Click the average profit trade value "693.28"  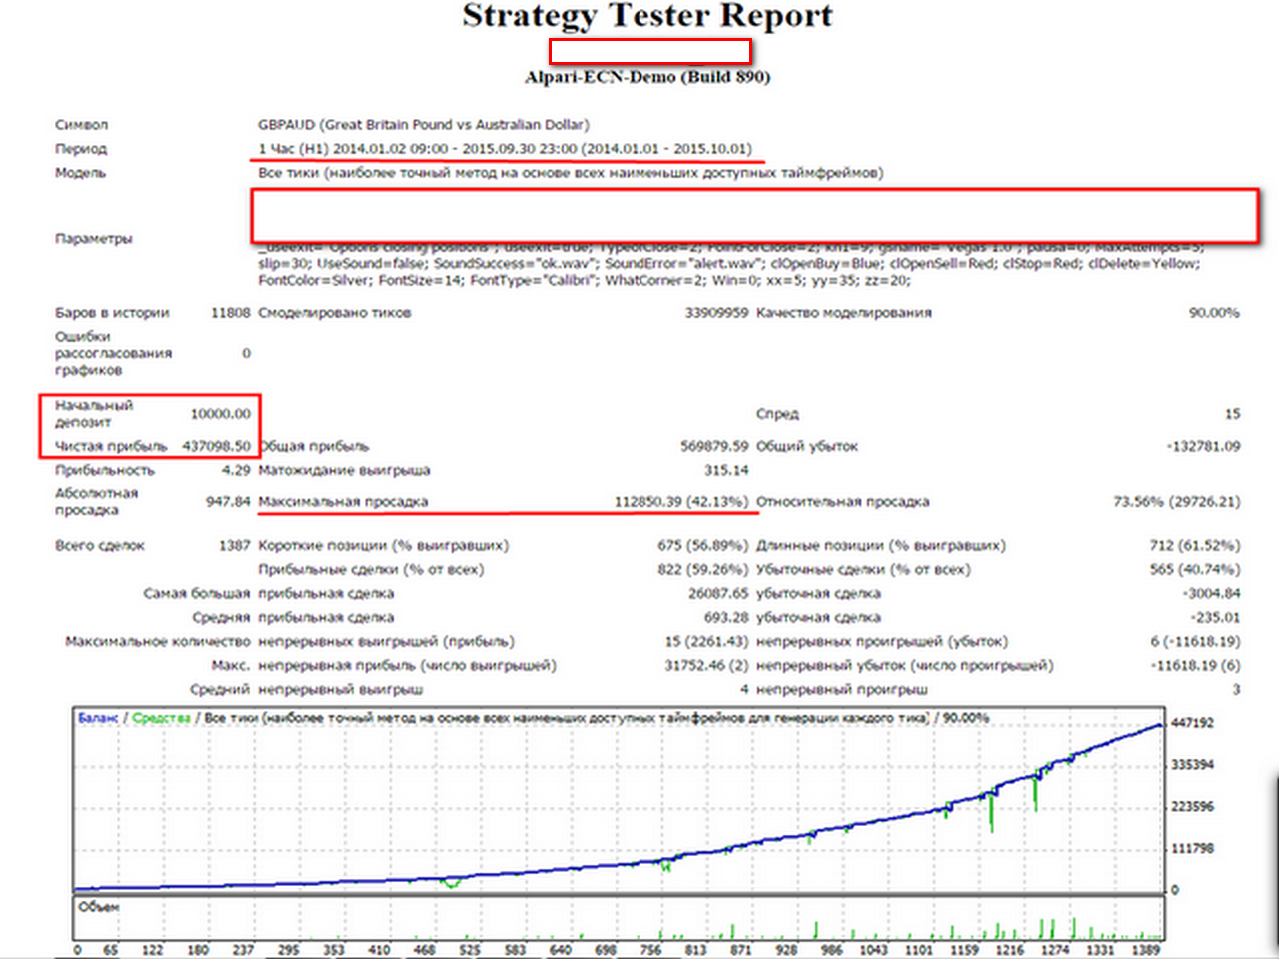click(726, 618)
